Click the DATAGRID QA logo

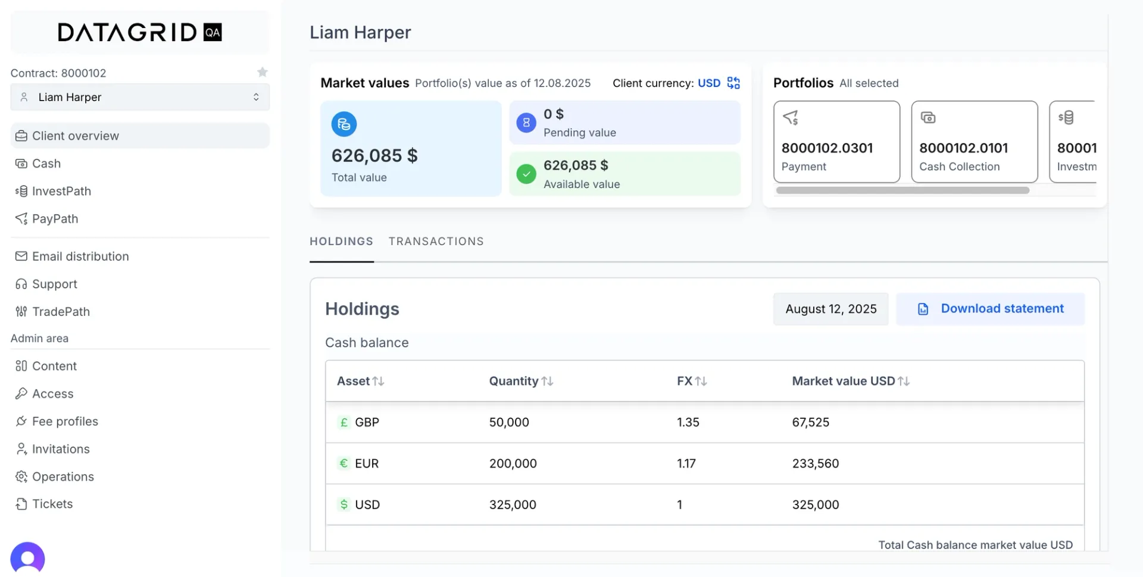pos(140,32)
